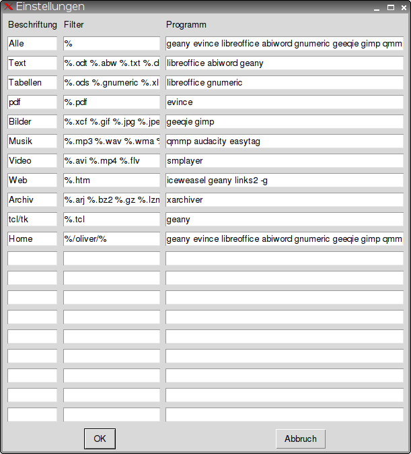Click the 'Archiv' label field
411x454 pixels.
[32, 200]
